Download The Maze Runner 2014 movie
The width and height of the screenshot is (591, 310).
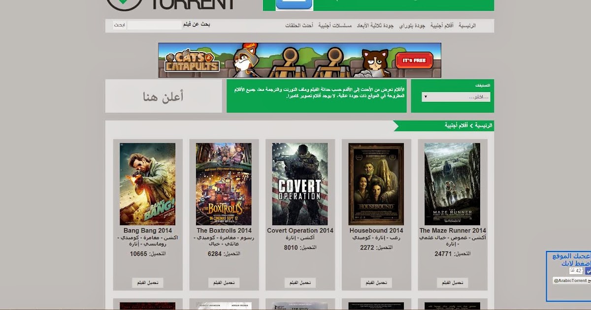tap(453, 283)
